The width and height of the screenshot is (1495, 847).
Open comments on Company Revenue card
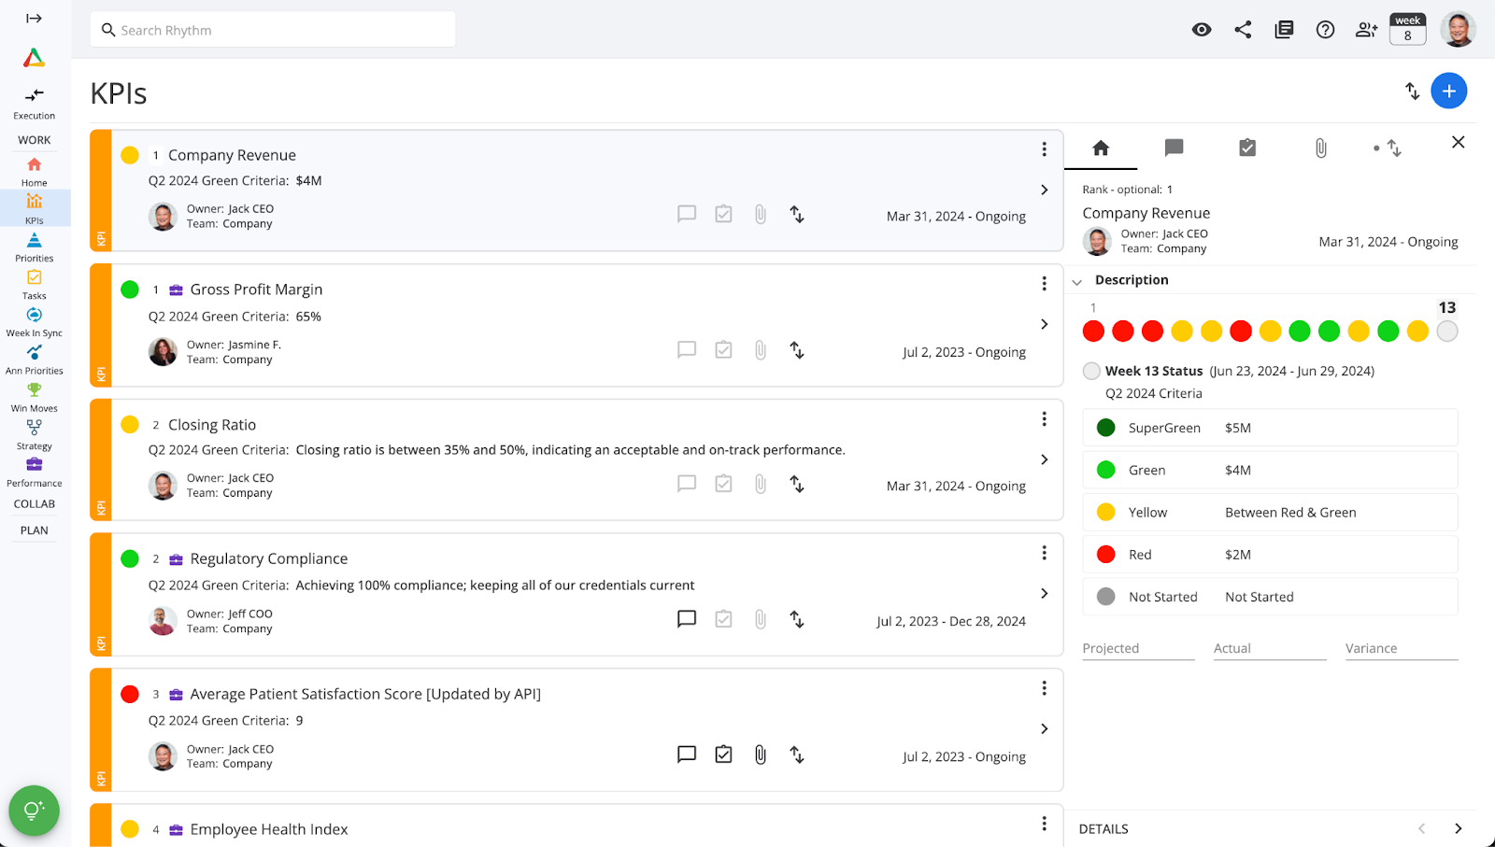[x=687, y=214]
